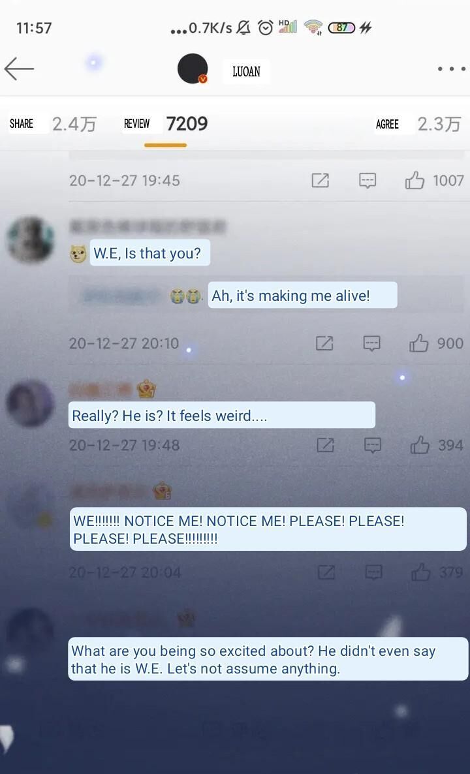470x774 pixels.
Task: Tap reply bubble on the 19:48 comment
Action: pos(372,445)
